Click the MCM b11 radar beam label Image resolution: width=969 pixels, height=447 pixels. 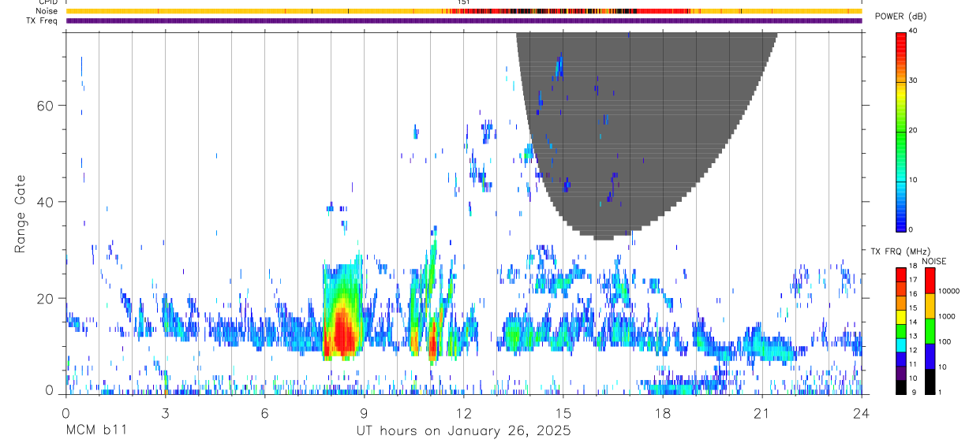coord(96,431)
